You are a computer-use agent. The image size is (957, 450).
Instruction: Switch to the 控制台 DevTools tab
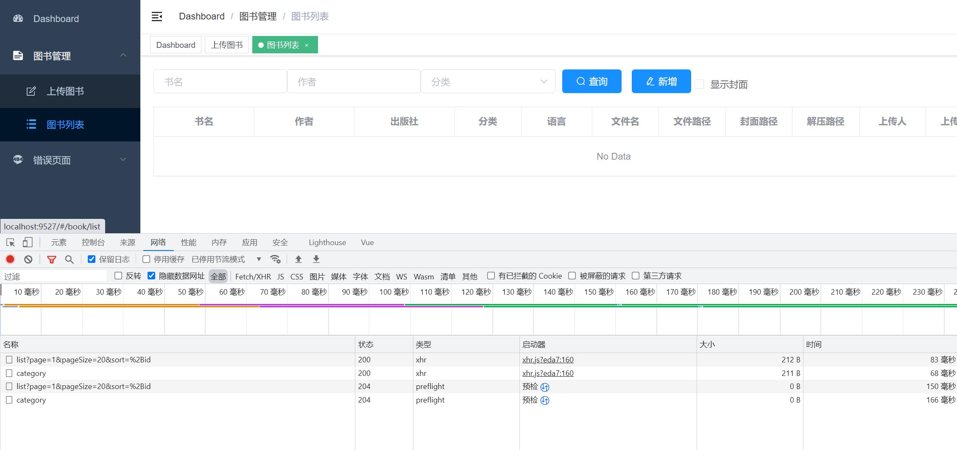tap(93, 242)
